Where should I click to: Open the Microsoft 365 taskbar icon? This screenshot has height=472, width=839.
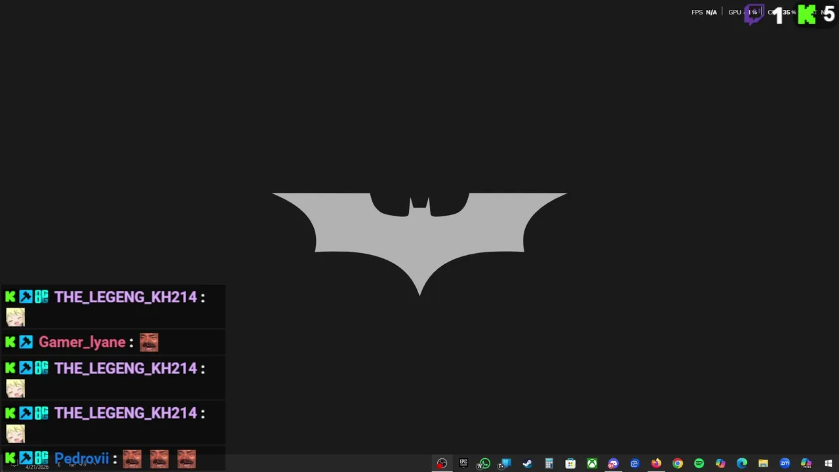[806, 463]
